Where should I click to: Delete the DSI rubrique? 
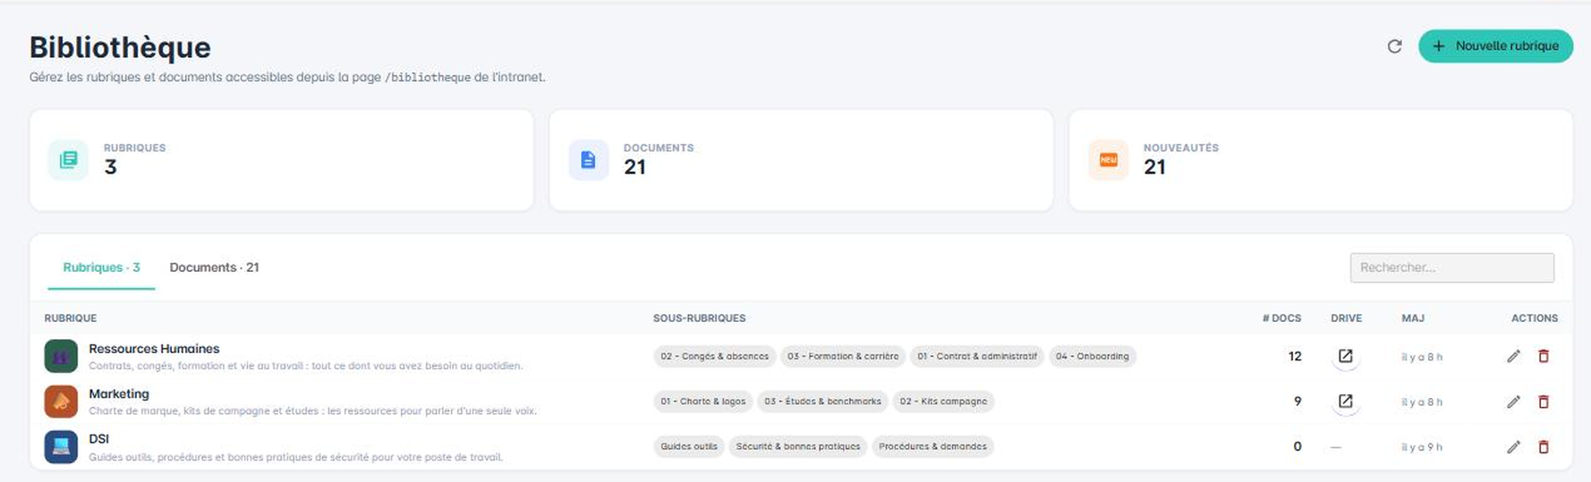1544,446
